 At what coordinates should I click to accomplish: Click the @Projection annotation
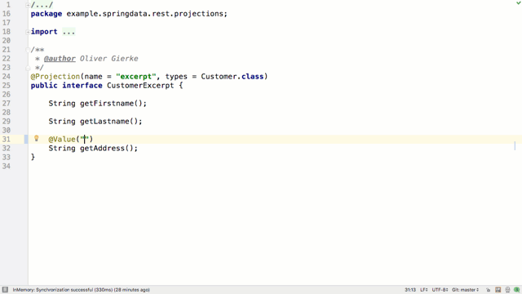click(55, 77)
